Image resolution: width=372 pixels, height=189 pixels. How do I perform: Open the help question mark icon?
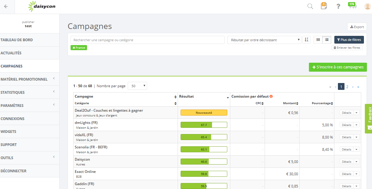338,6
